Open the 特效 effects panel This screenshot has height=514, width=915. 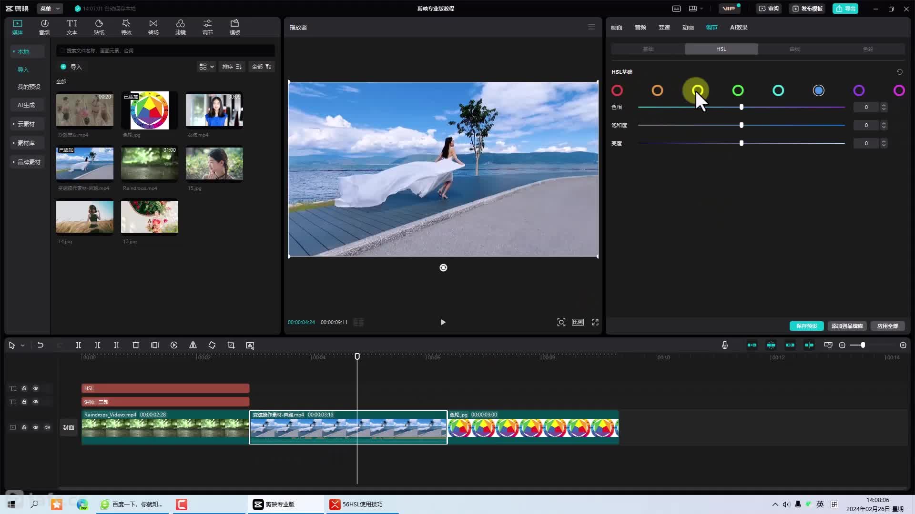click(126, 27)
